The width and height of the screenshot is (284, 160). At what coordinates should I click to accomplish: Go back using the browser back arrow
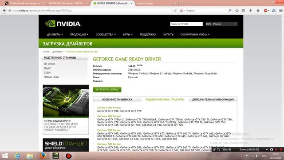click(4, 11)
